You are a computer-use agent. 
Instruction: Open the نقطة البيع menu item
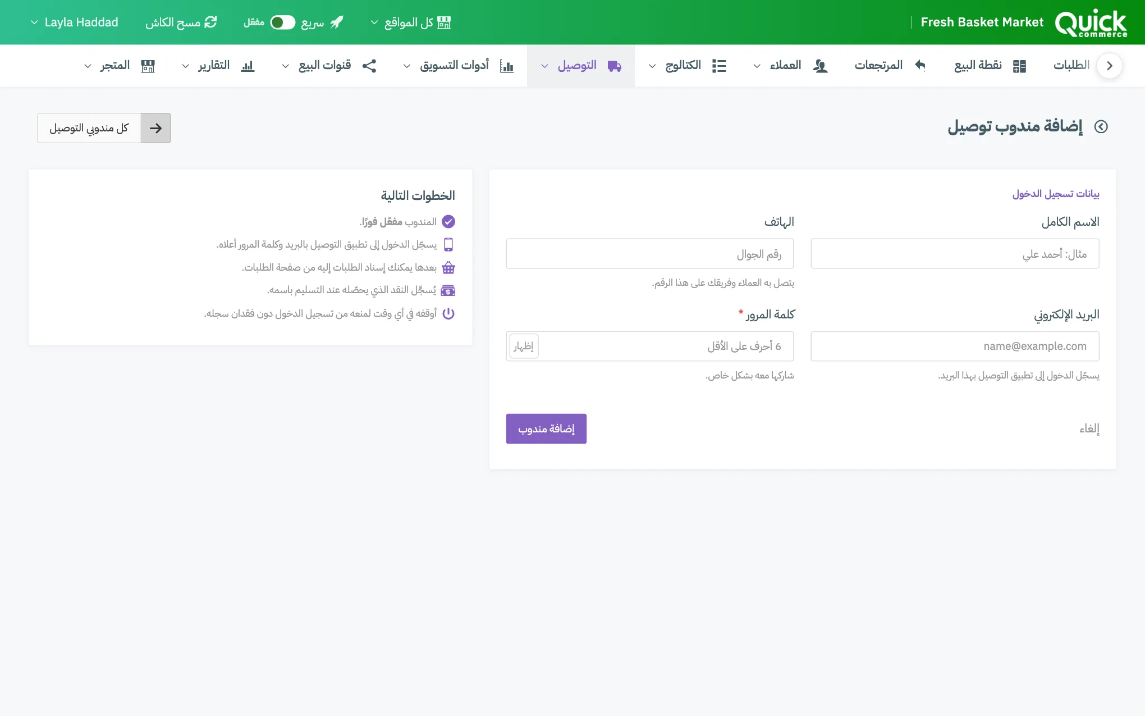point(991,66)
